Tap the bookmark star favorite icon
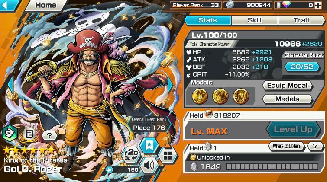 coord(149,146)
